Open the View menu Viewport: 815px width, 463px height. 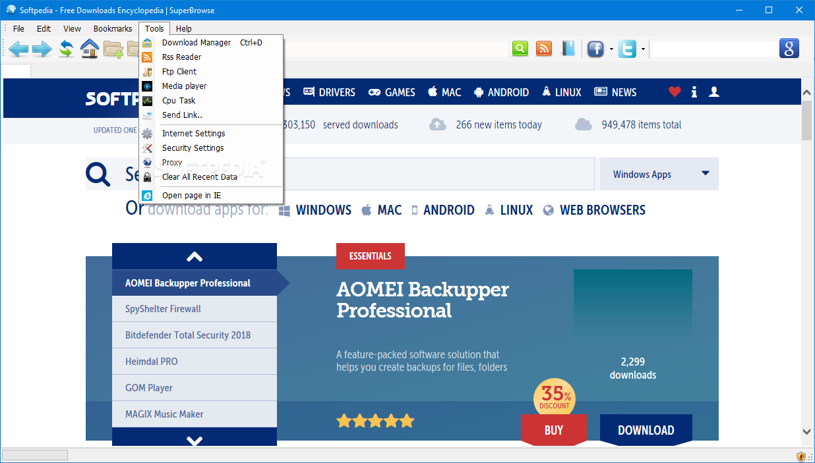pyautogui.click(x=72, y=28)
